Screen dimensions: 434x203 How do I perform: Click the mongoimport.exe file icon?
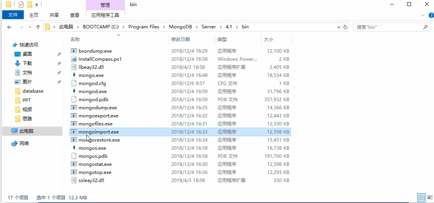[x=74, y=132]
